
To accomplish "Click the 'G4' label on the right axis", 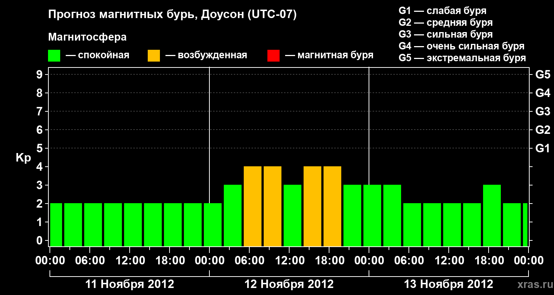I will [543, 93].
